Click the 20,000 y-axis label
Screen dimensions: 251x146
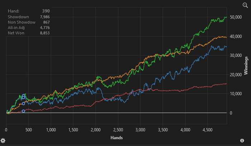pyautogui.click(x=236, y=75)
